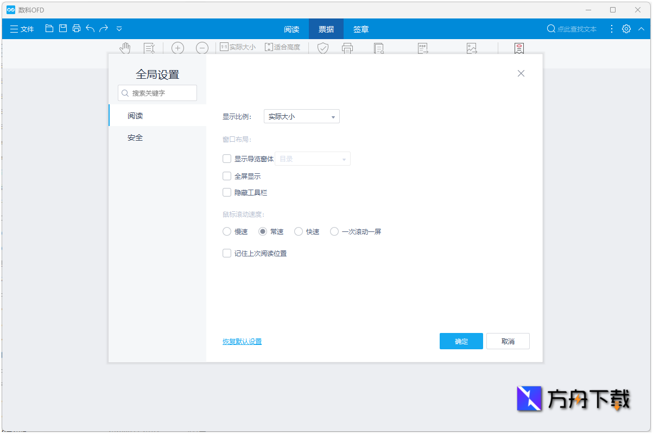
Task: Click the 点此查找文本 search field
Action: pyautogui.click(x=572, y=29)
